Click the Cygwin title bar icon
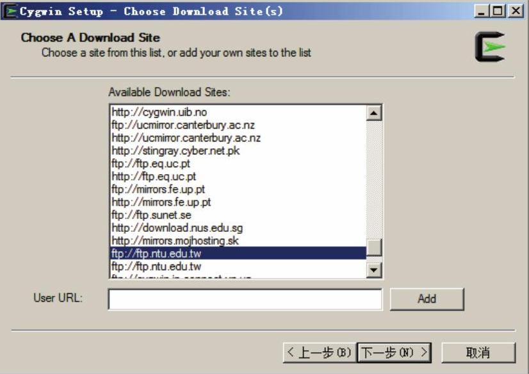529x374 pixels. tap(10, 11)
